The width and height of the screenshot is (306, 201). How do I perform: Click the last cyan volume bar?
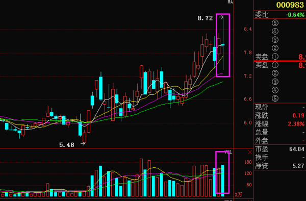(x=223, y=181)
